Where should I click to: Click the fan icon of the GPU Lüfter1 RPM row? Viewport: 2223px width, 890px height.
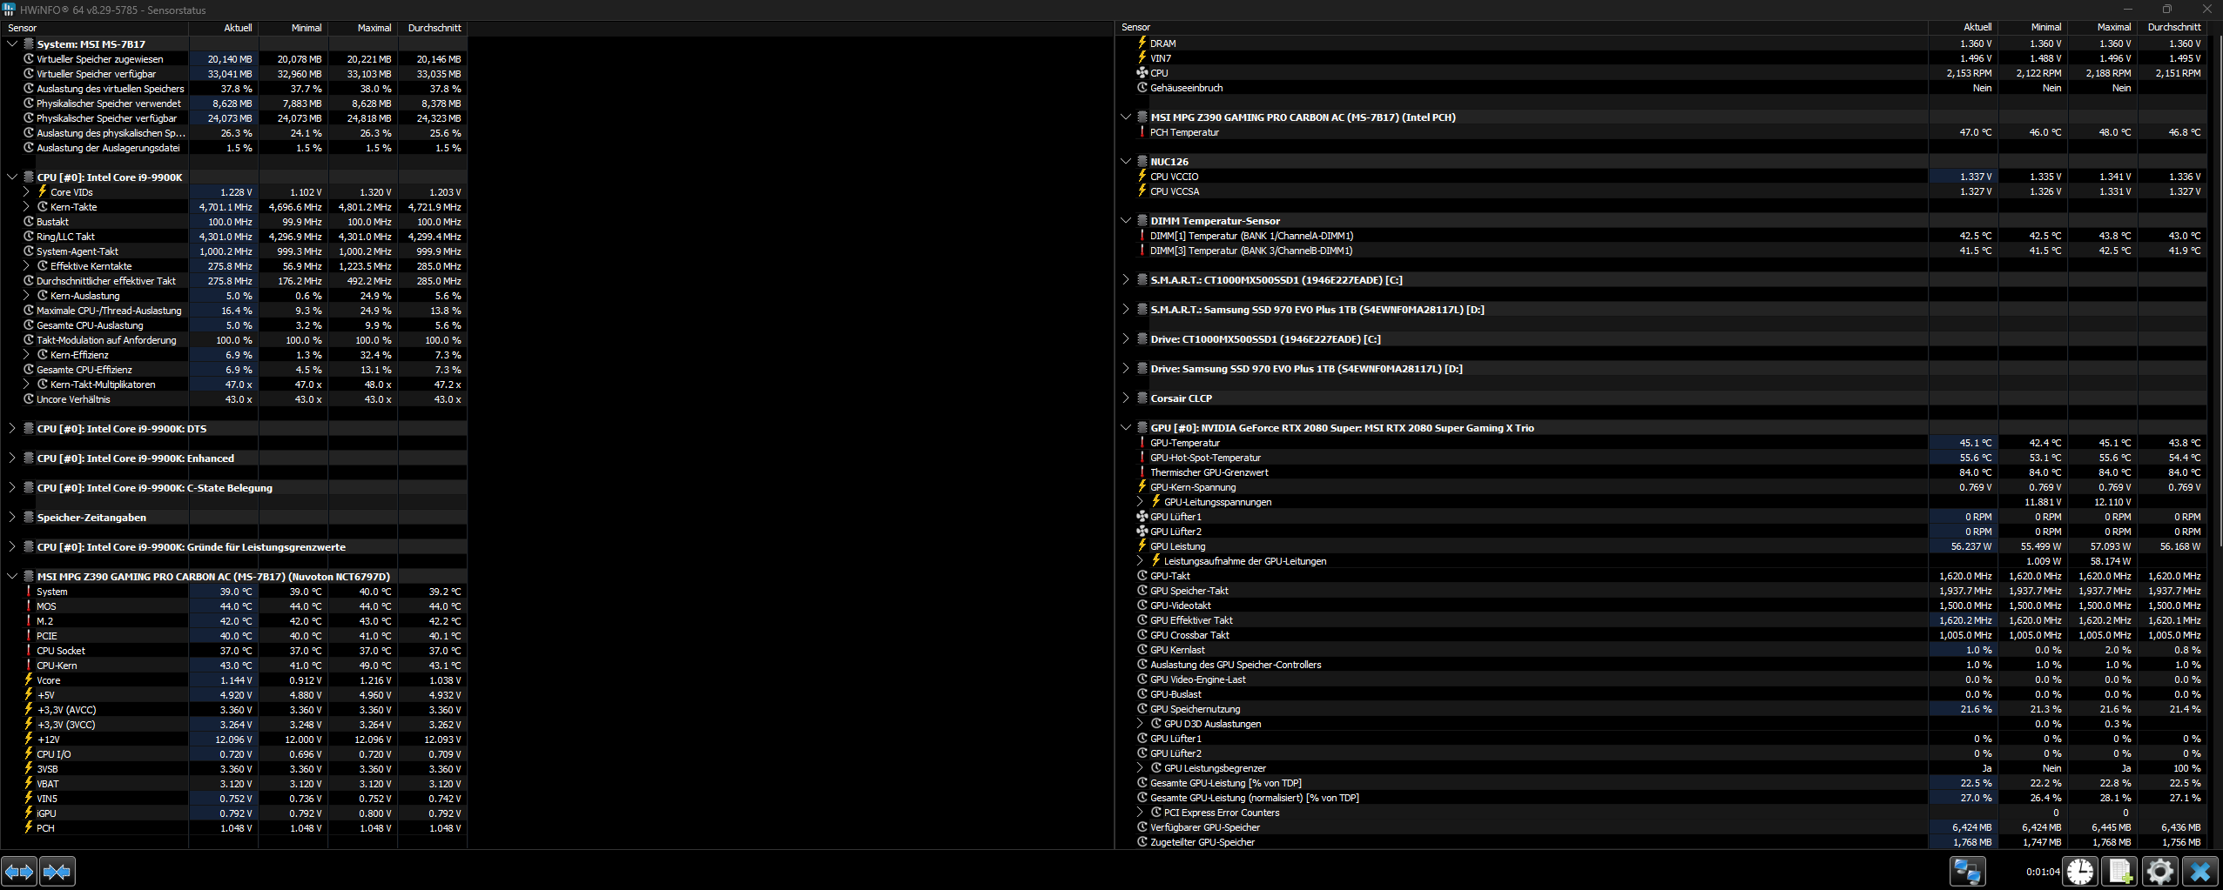click(1142, 517)
